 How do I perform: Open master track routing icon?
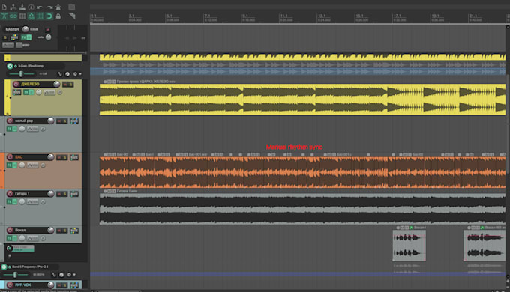pyautogui.click(x=14, y=37)
